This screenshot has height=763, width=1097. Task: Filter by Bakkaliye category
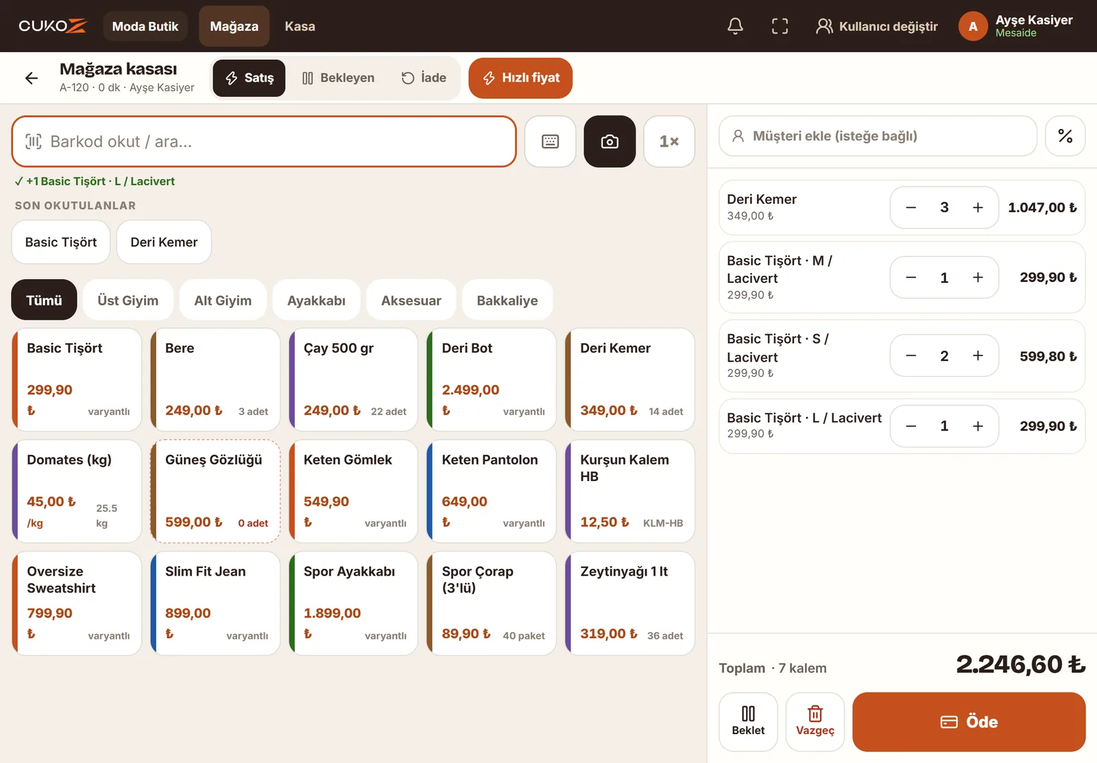[507, 300]
